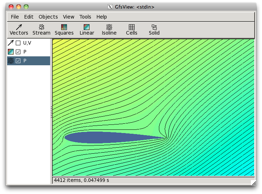This screenshot has width=262, height=194.
Task: Uncheck the Linear P object checkbox
Action: click(x=18, y=52)
